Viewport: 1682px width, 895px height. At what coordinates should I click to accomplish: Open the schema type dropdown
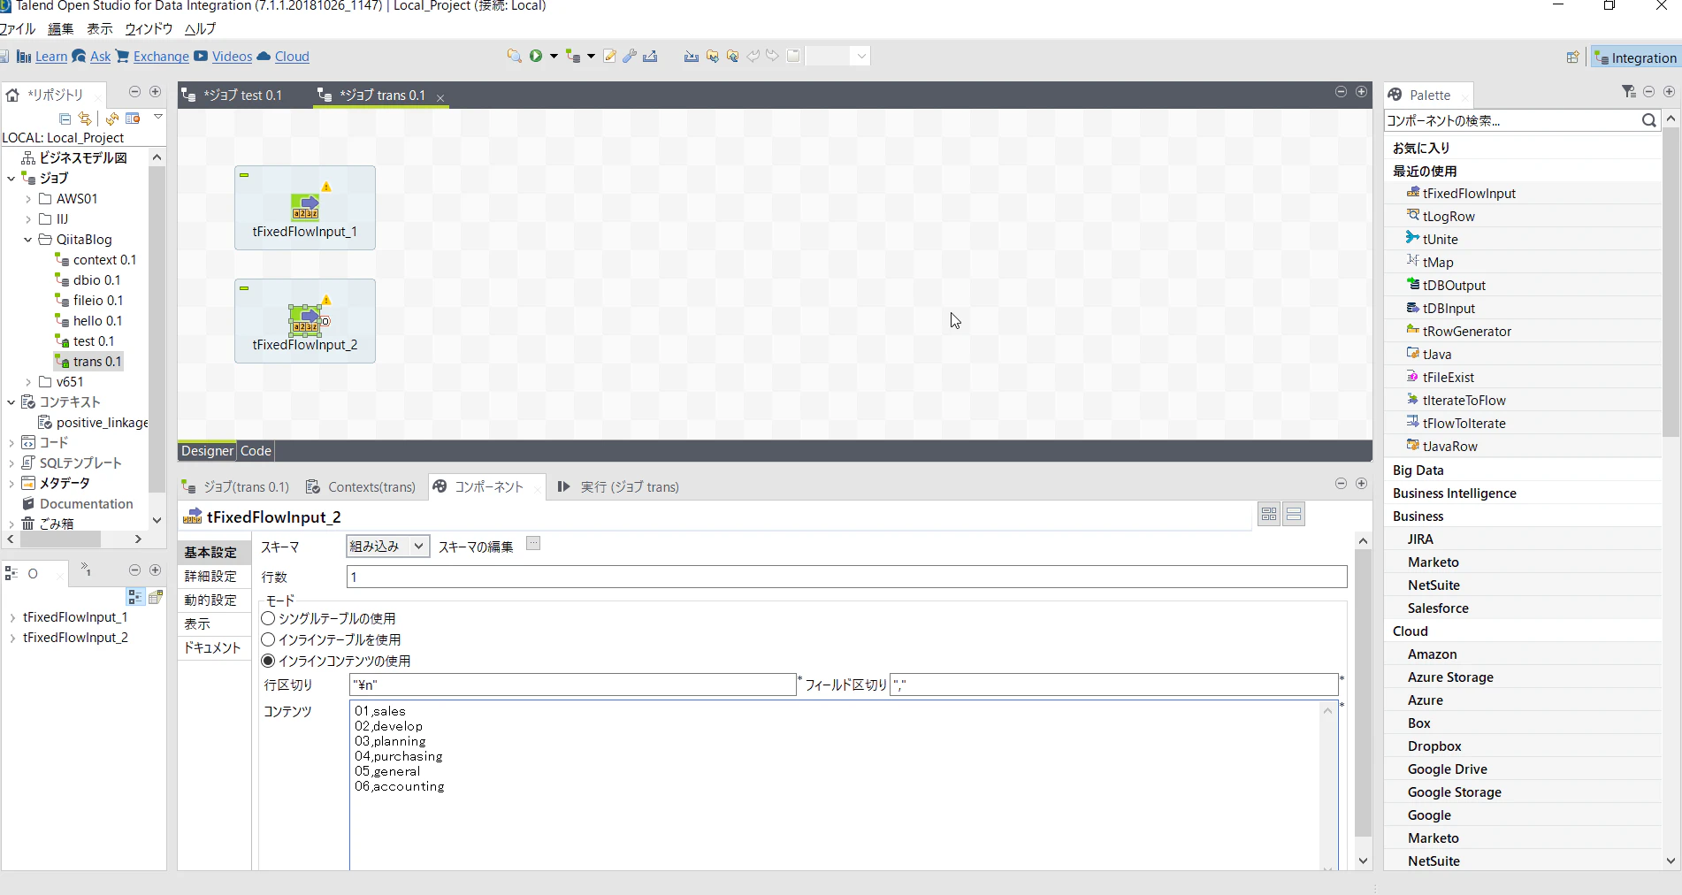tap(387, 547)
